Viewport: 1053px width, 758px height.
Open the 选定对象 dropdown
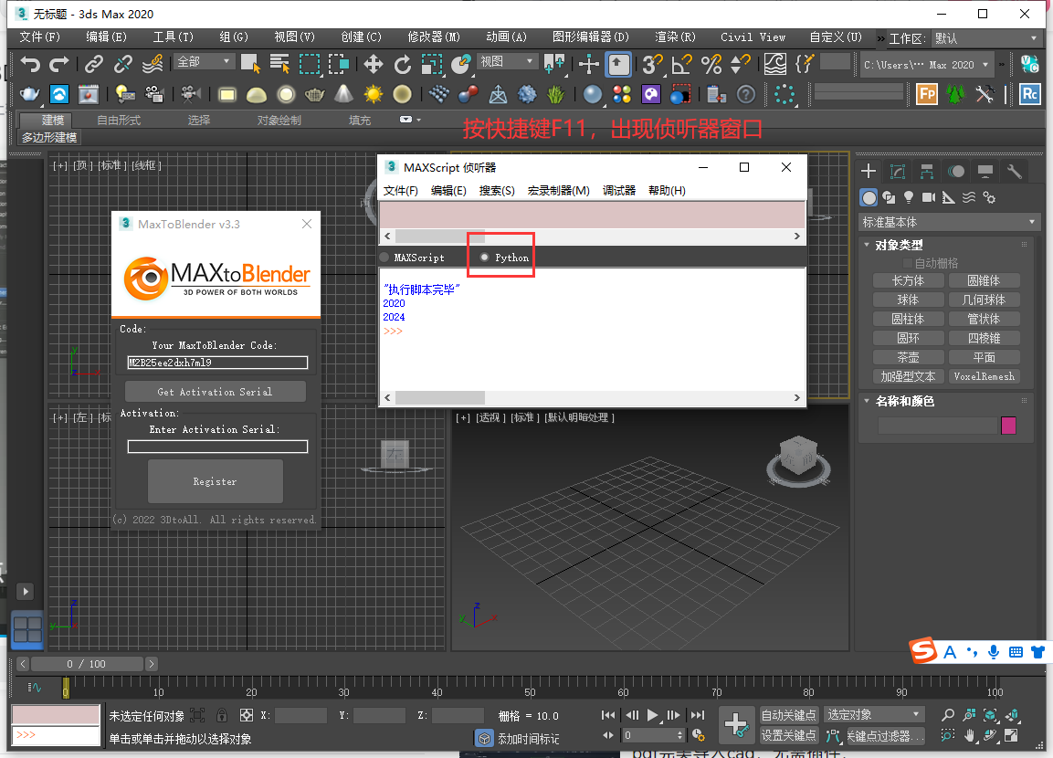click(874, 715)
